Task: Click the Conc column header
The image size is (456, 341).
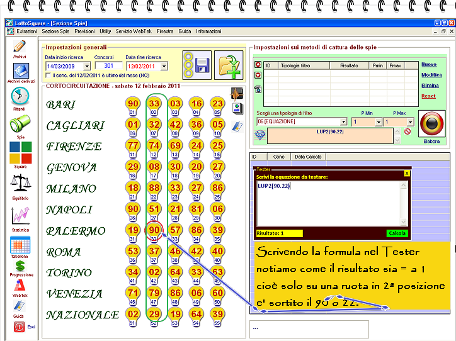Action: (x=278, y=157)
